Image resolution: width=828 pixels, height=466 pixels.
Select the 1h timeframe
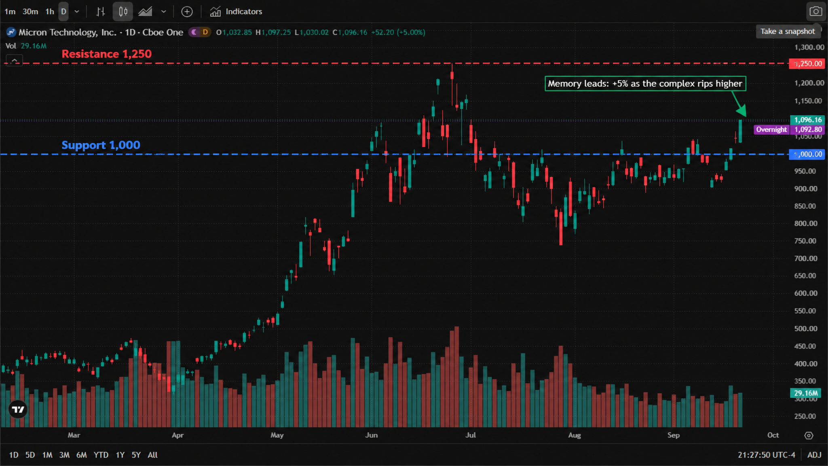(50, 12)
